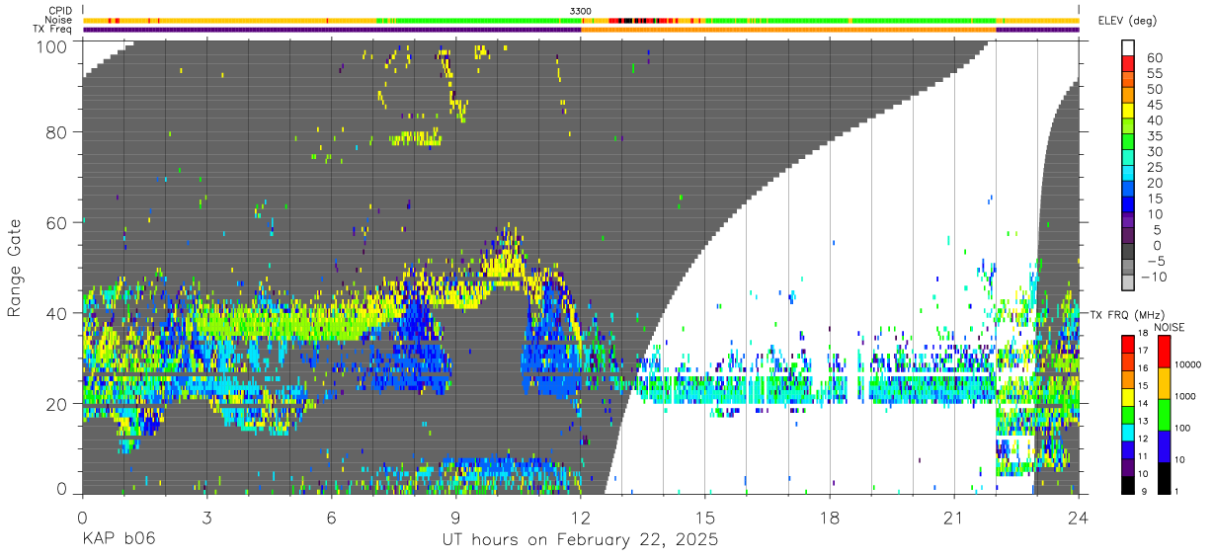Click Range Gate axis tick 40
This screenshot has height=560, width=1213.
coord(57,312)
